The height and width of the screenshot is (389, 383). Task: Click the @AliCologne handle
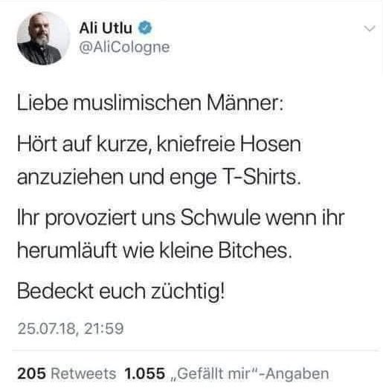124,47
